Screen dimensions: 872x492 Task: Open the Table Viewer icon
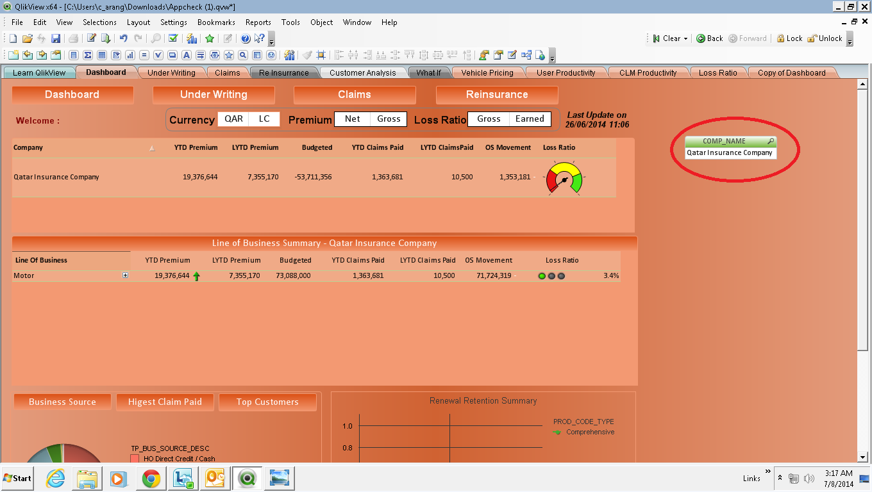coord(526,55)
